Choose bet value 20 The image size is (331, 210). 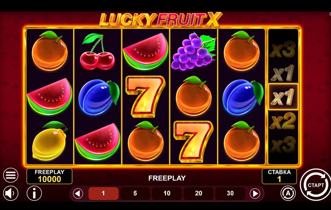tap(199, 193)
